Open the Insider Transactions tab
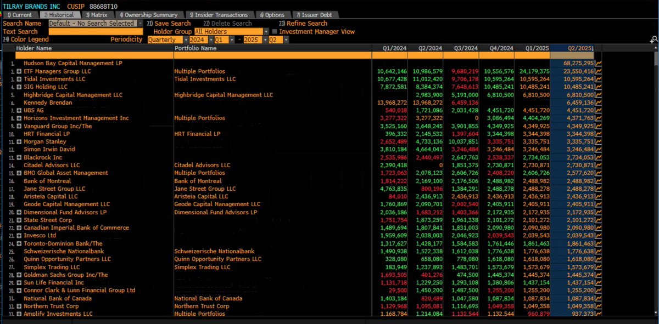Image resolution: width=659 pixels, height=324 pixels. (220, 15)
